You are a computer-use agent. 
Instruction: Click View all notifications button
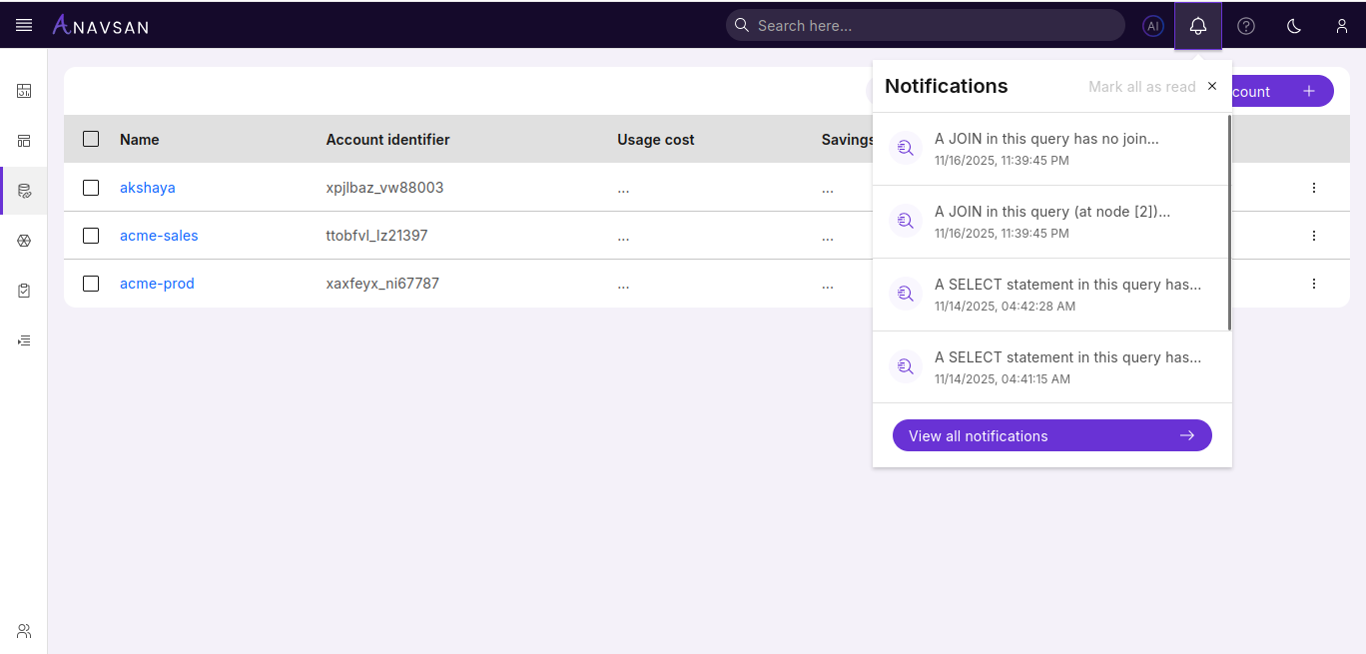point(1051,435)
